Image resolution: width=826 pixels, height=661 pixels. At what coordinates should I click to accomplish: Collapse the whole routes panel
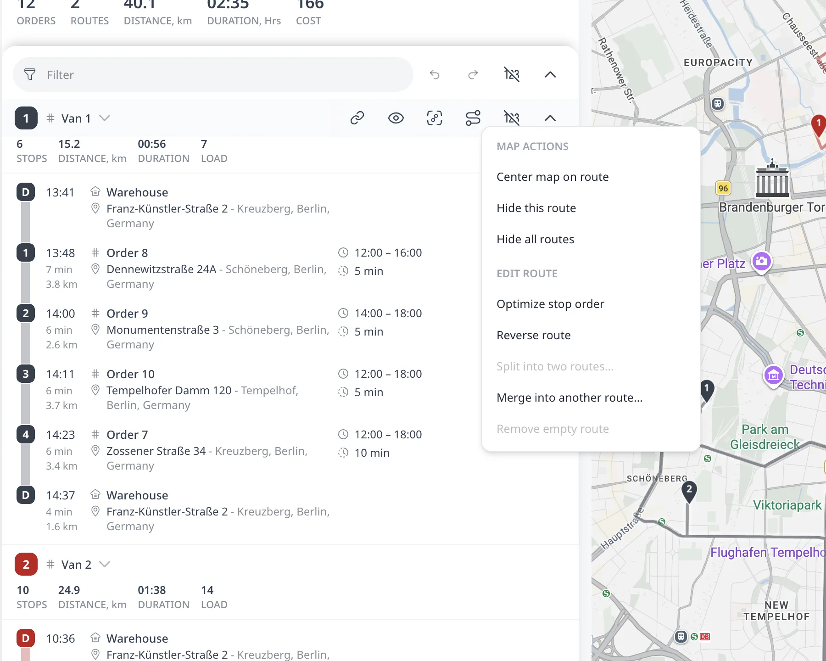tap(550, 74)
